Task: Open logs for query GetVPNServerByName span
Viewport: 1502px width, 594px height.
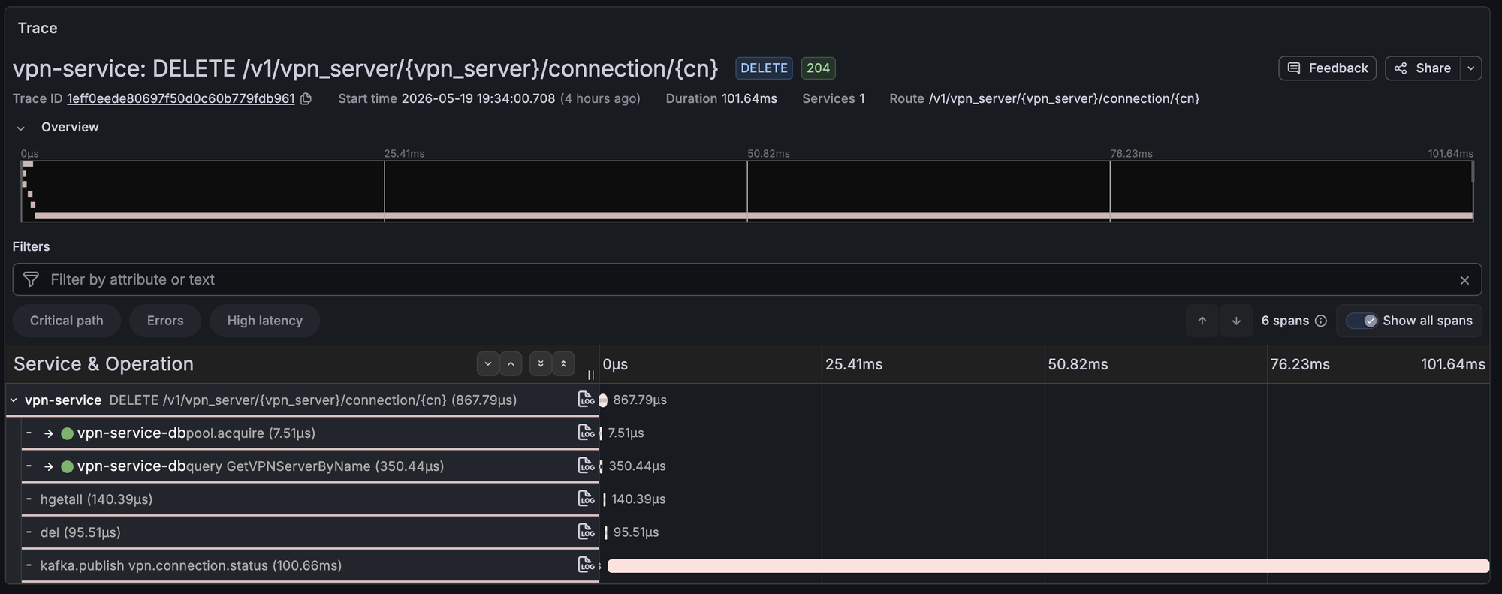Action: click(586, 466)
